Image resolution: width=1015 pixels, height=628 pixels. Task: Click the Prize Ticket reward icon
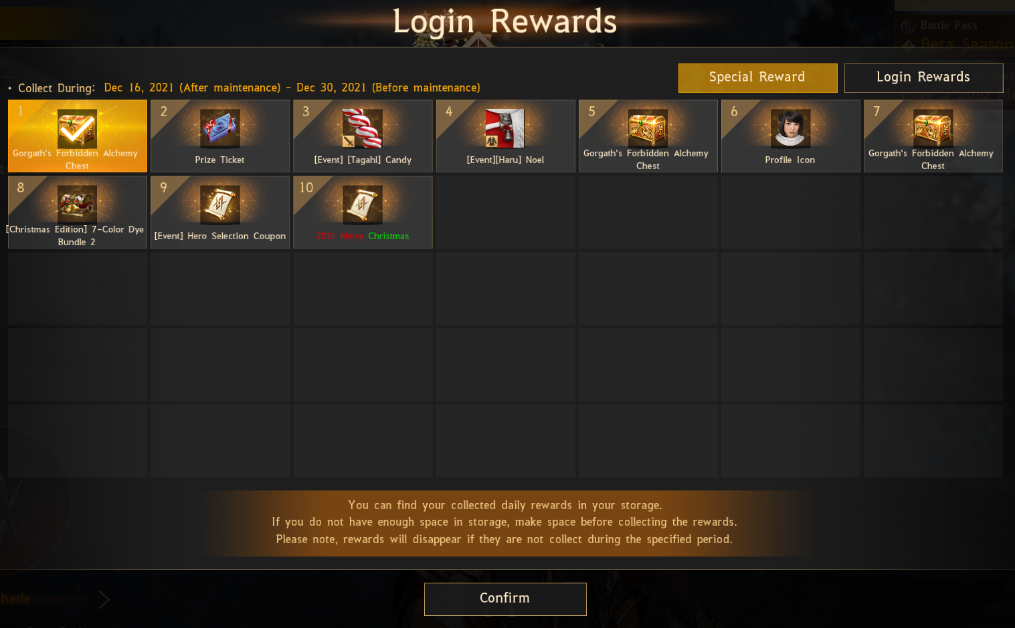click(x=219, y=128)
